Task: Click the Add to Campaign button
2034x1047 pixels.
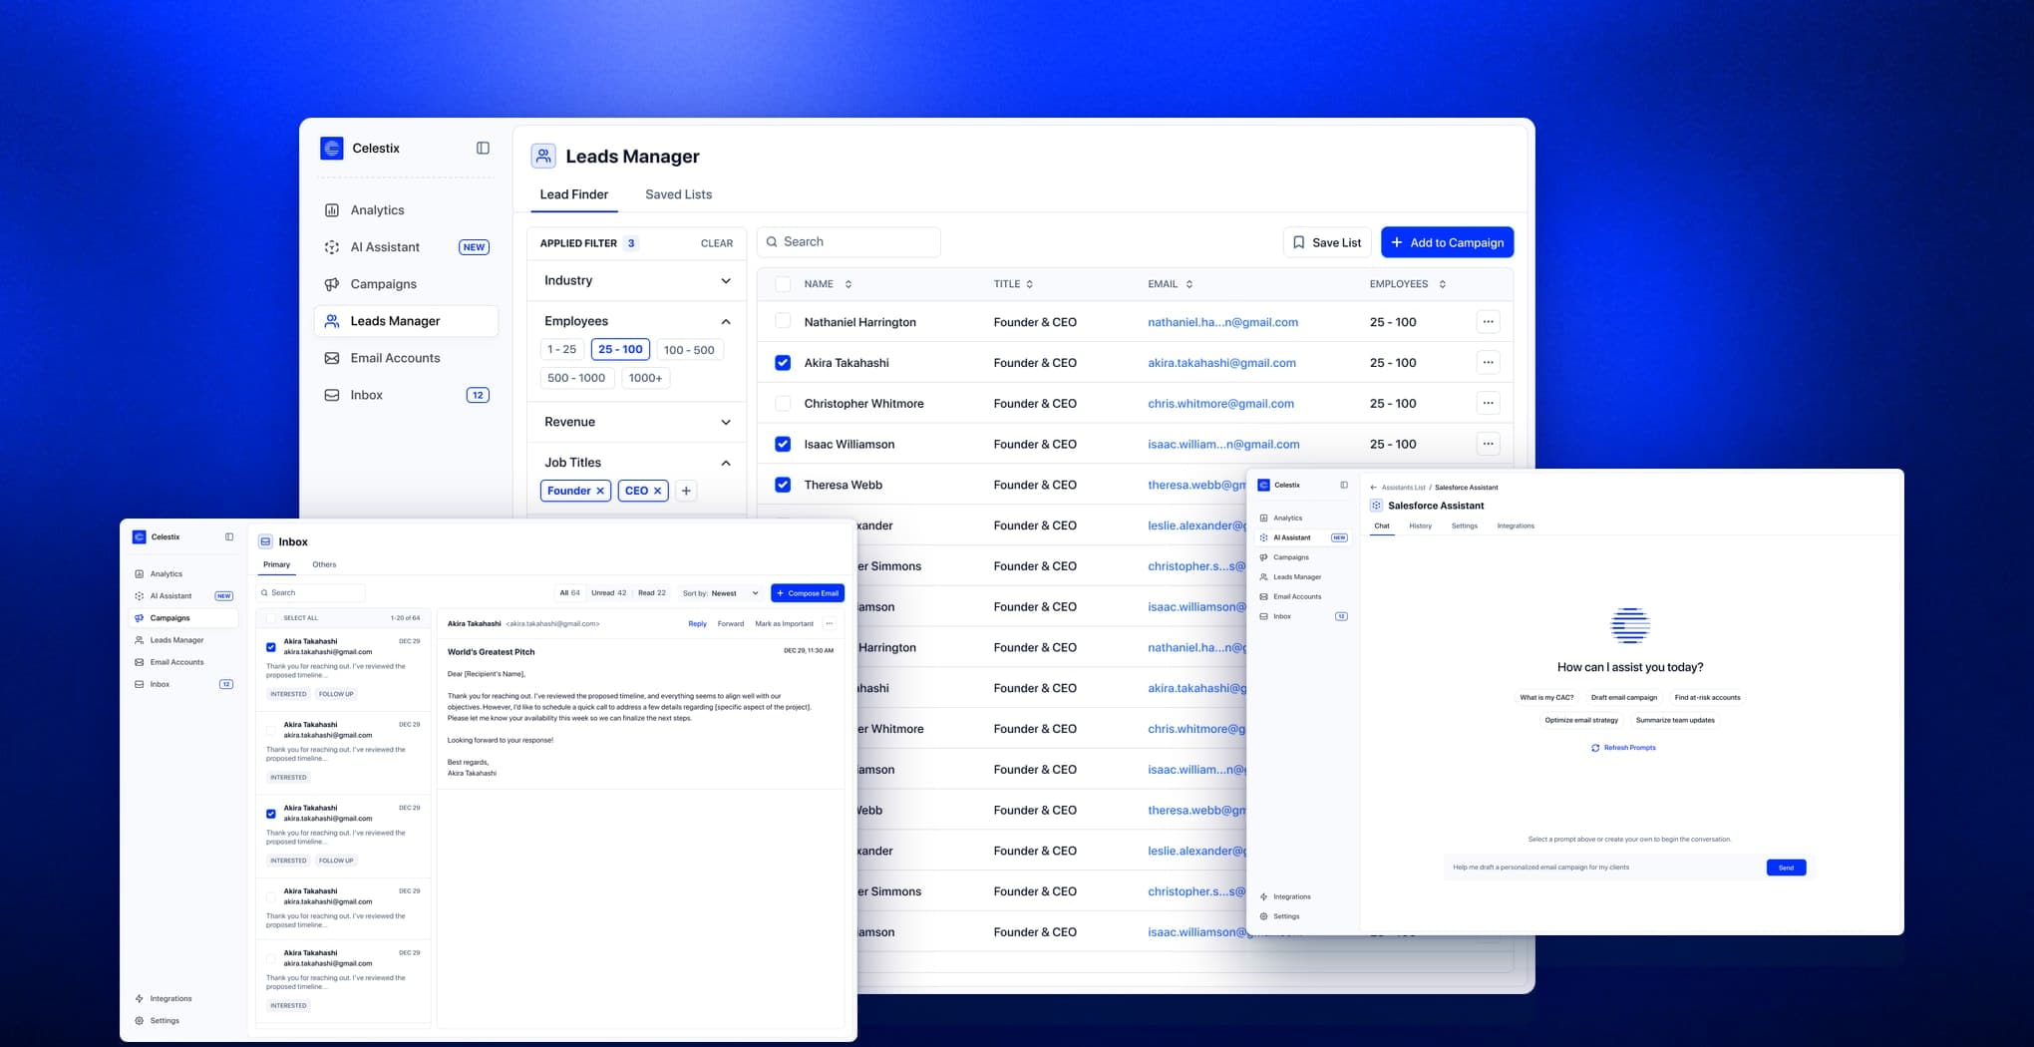Action: pos(1447,242)
